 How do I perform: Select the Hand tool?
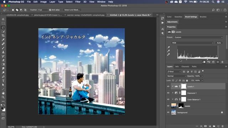pos(3,93)
